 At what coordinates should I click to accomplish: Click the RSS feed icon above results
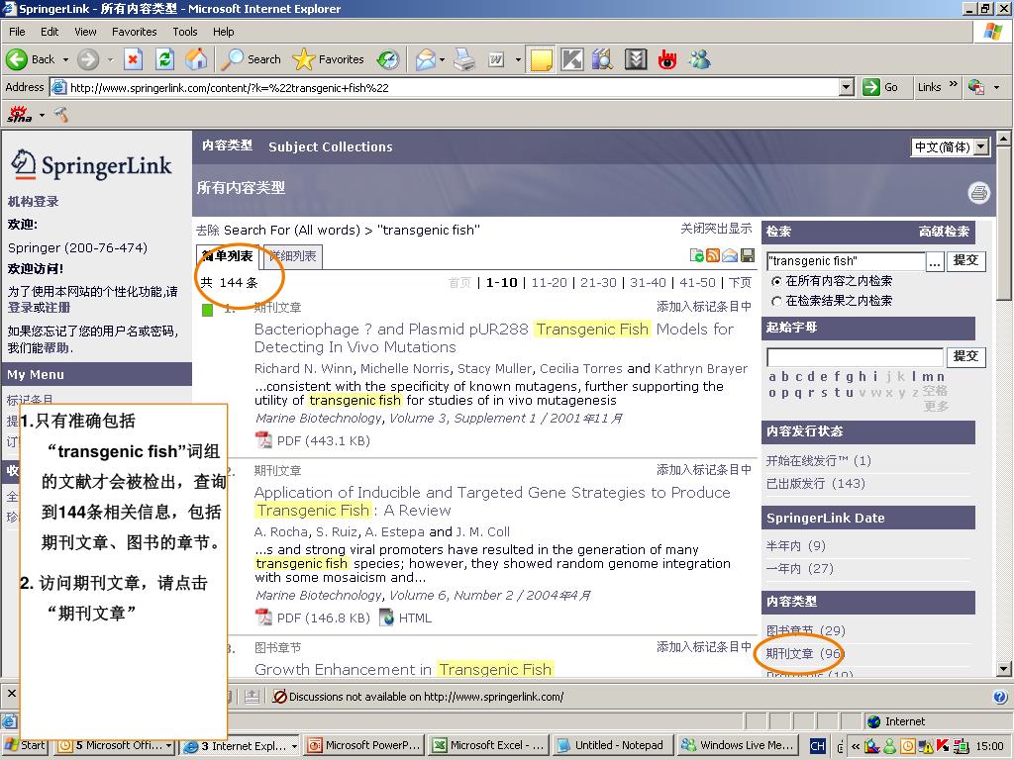pyautogui.click(x=713, y=255)
